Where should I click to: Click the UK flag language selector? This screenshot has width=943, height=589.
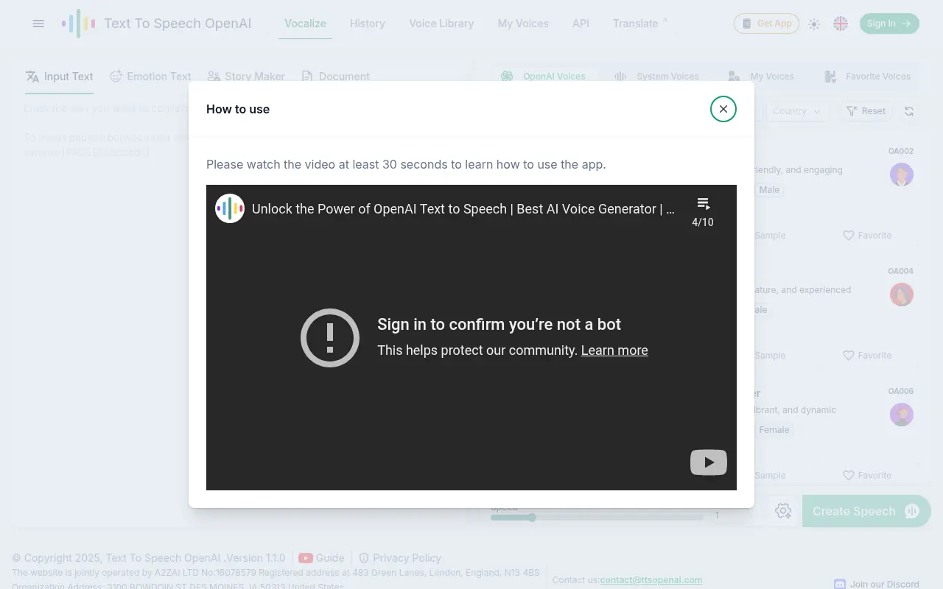point(841,23)
